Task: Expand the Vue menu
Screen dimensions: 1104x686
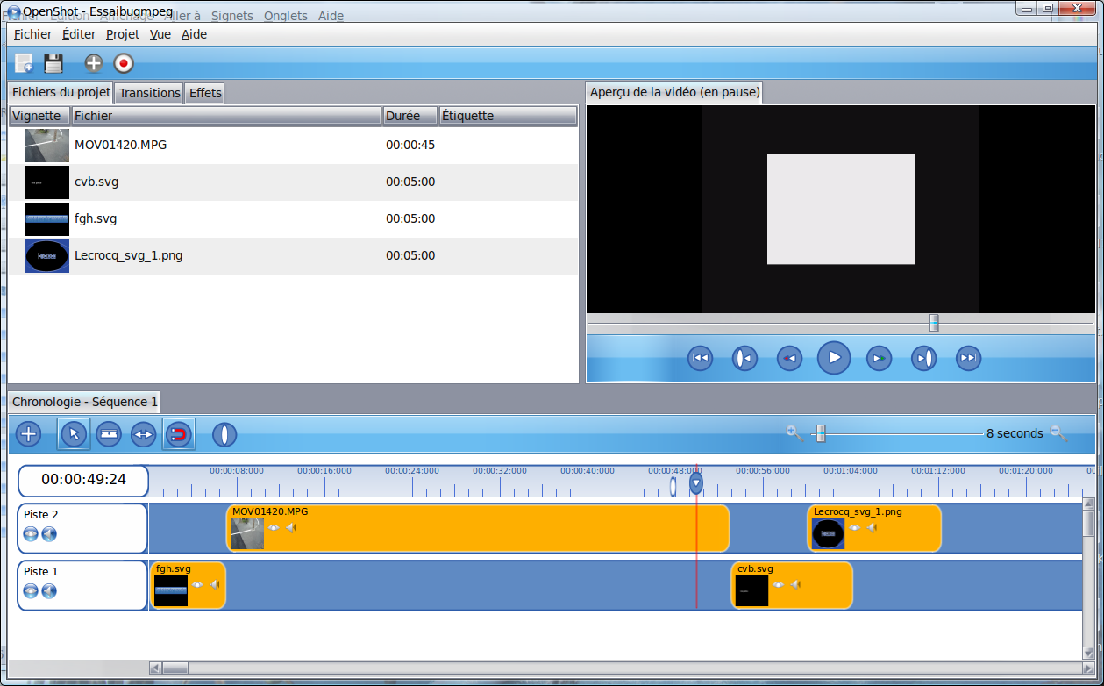Action: coord(160,34)
